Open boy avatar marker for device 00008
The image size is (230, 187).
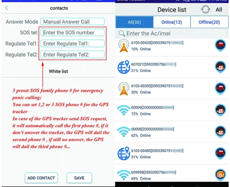point(220,132)
